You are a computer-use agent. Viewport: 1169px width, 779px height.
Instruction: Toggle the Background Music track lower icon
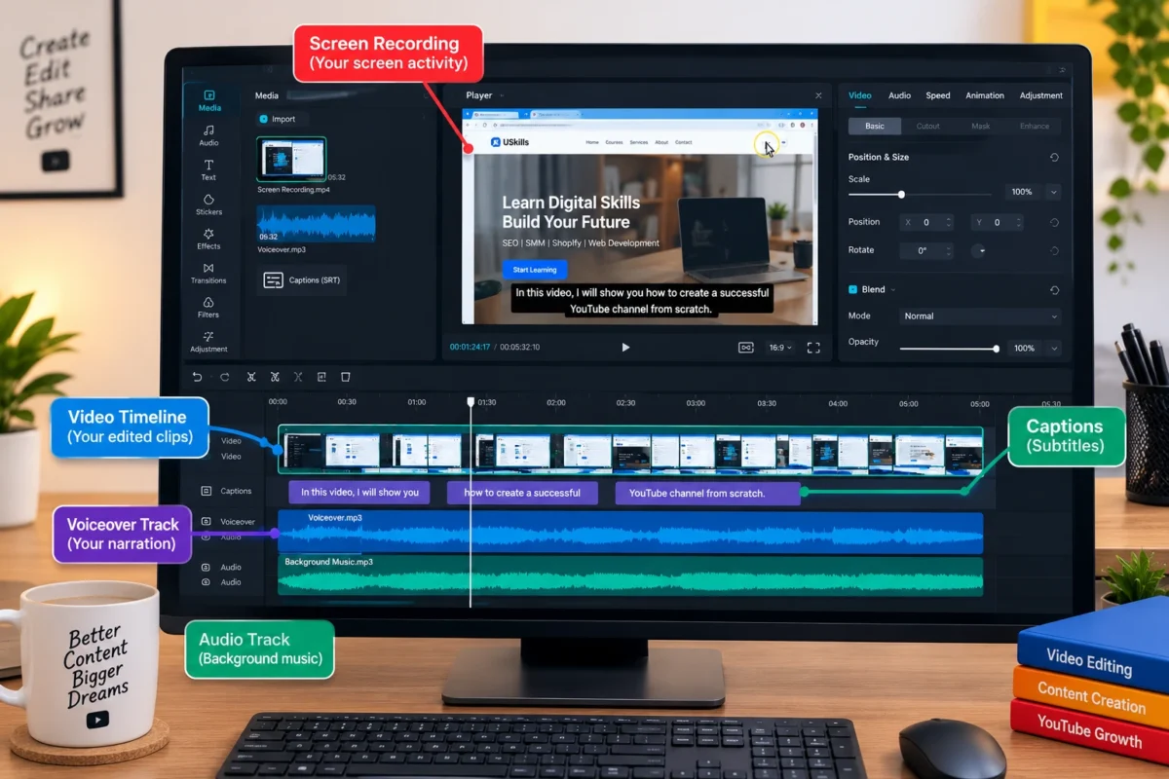point(206,581)
